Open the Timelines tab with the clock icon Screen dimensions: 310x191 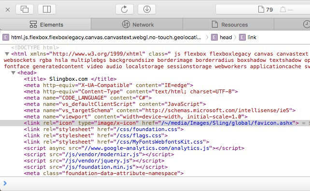(x=306, y=25)
